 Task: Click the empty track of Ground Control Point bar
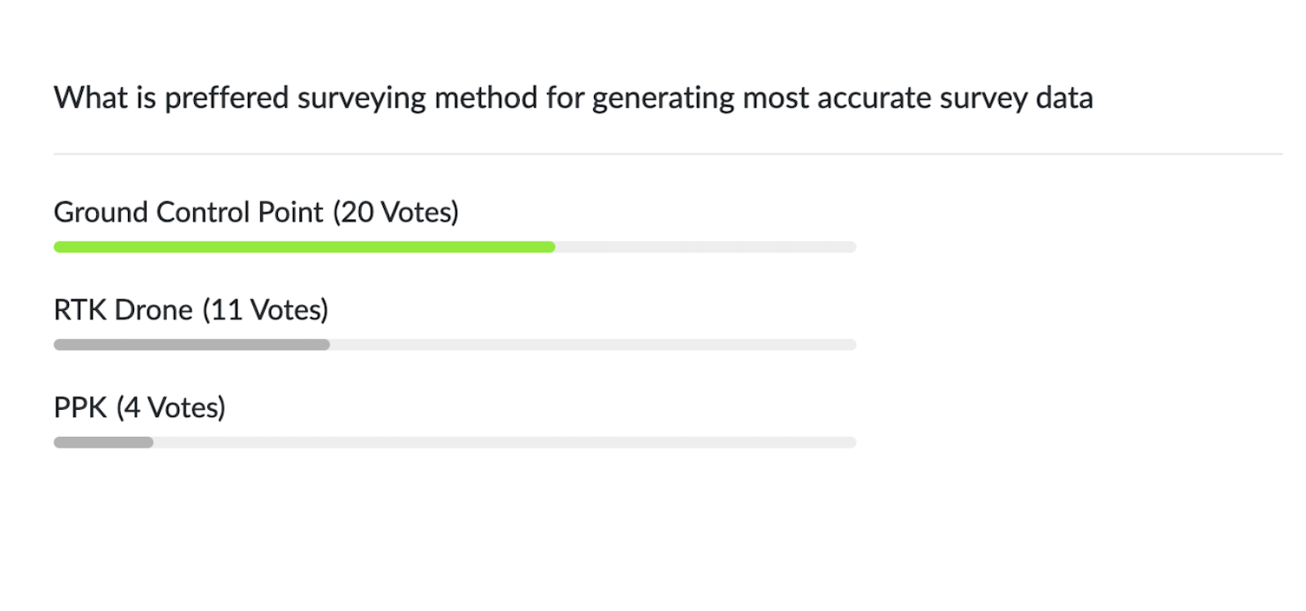pyautogui.click(x=706, y=247)
